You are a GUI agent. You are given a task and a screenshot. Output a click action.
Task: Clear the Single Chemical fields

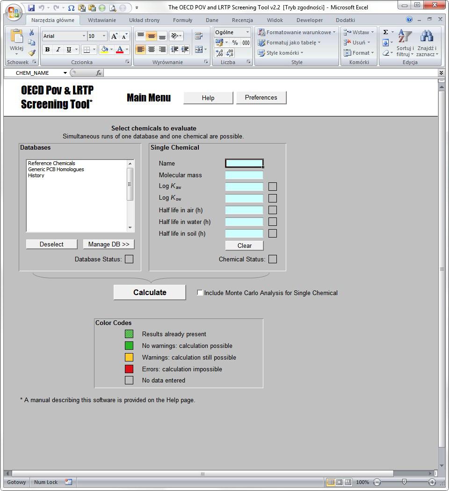(244, 245)
